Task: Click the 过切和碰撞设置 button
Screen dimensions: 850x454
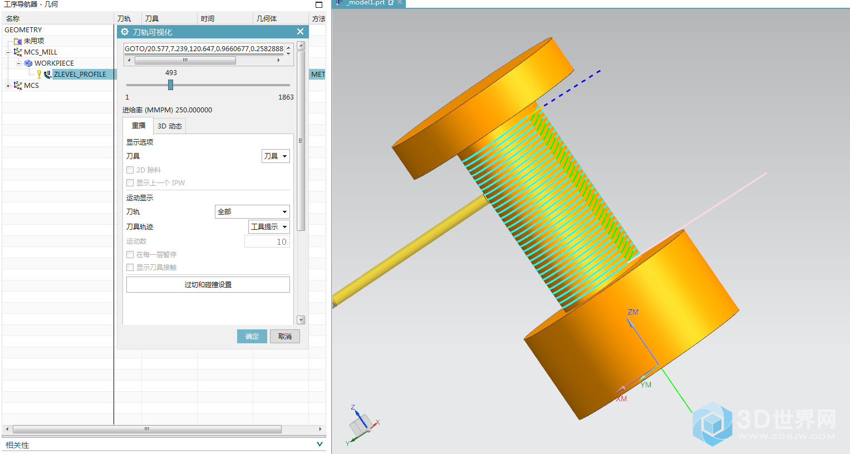Action: 208,285
